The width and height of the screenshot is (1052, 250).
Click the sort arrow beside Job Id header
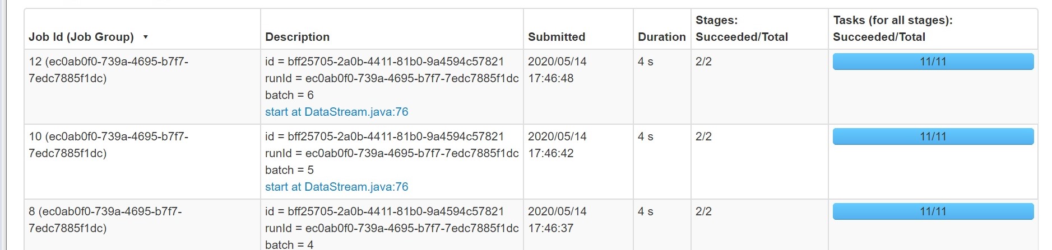[146, 37]
